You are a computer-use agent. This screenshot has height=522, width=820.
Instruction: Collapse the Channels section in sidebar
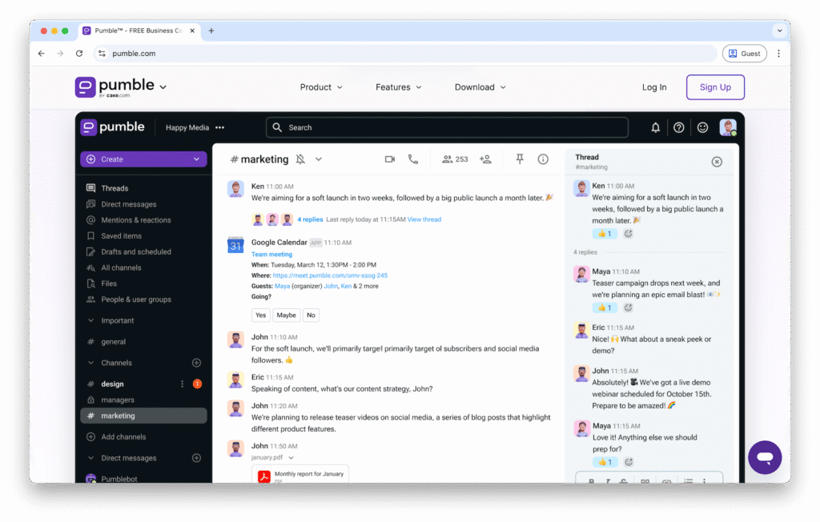point(90,363)
